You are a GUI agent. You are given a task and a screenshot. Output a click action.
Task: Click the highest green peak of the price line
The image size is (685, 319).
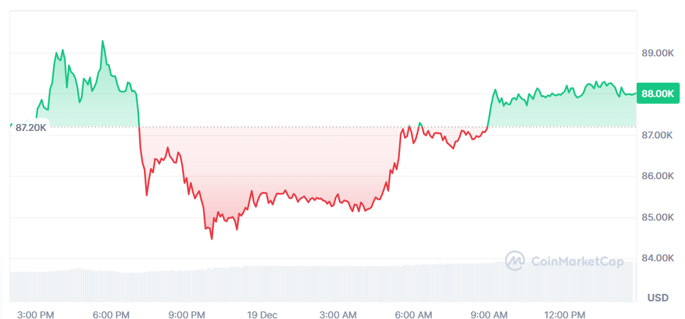coord(103,41)
